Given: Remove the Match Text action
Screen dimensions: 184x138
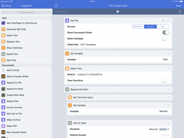Looking at the screenshot, I should point(169,68).
